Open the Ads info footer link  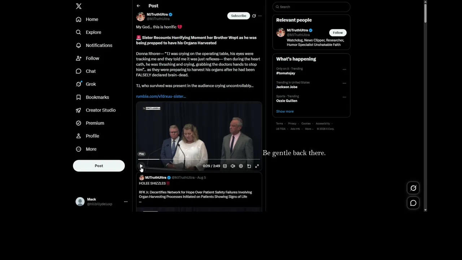click(x=295, y=129)
